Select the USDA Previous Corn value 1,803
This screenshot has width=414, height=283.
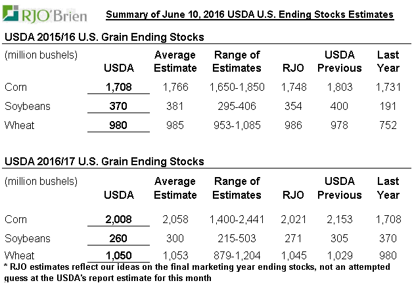pyautogui.click(x=339, y=87)
